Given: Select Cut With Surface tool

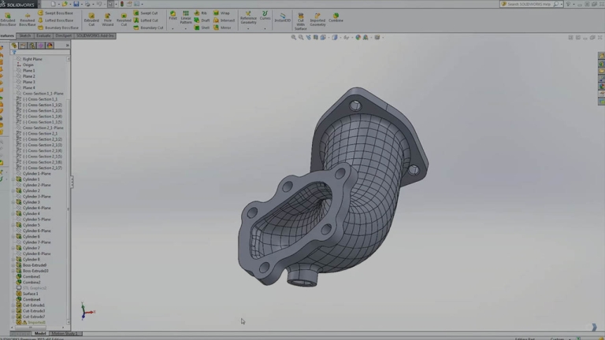Looking at the screenshot, I should (301, 20).
